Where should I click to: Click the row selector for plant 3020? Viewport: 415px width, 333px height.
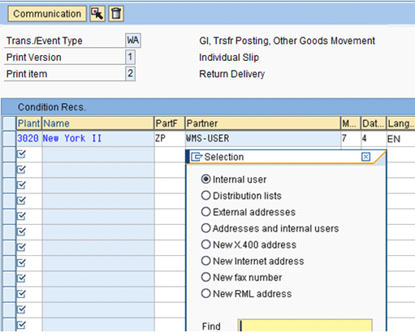click(9, 138)
